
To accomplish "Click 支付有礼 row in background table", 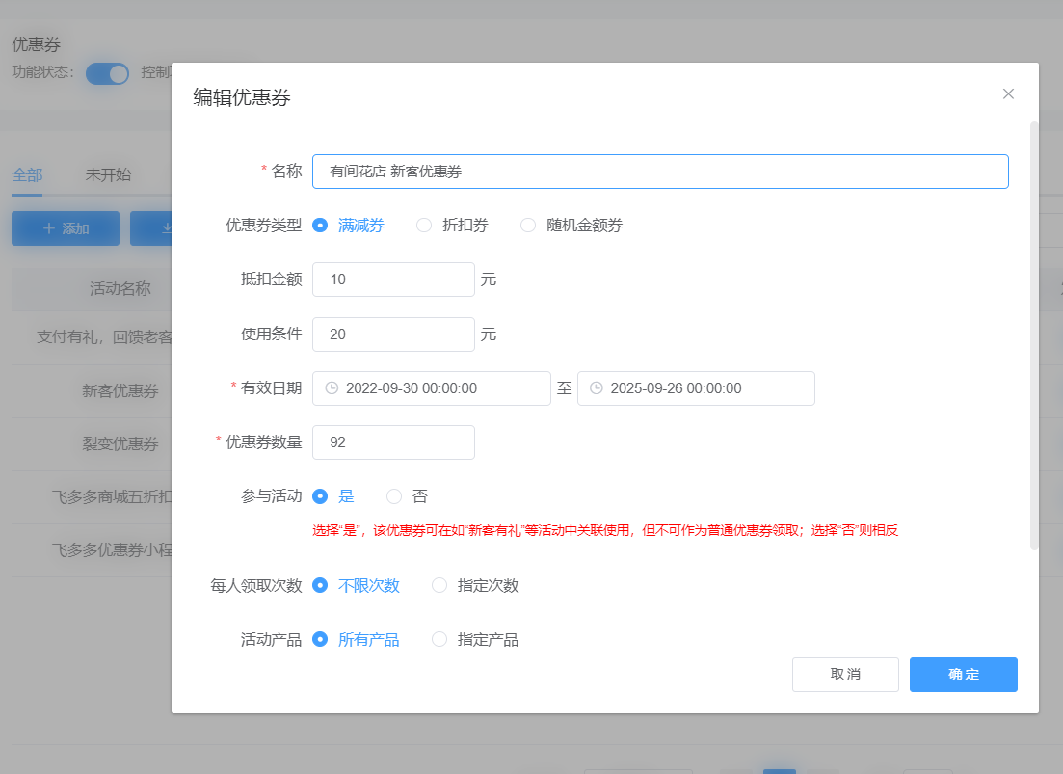I will [92, 337].
